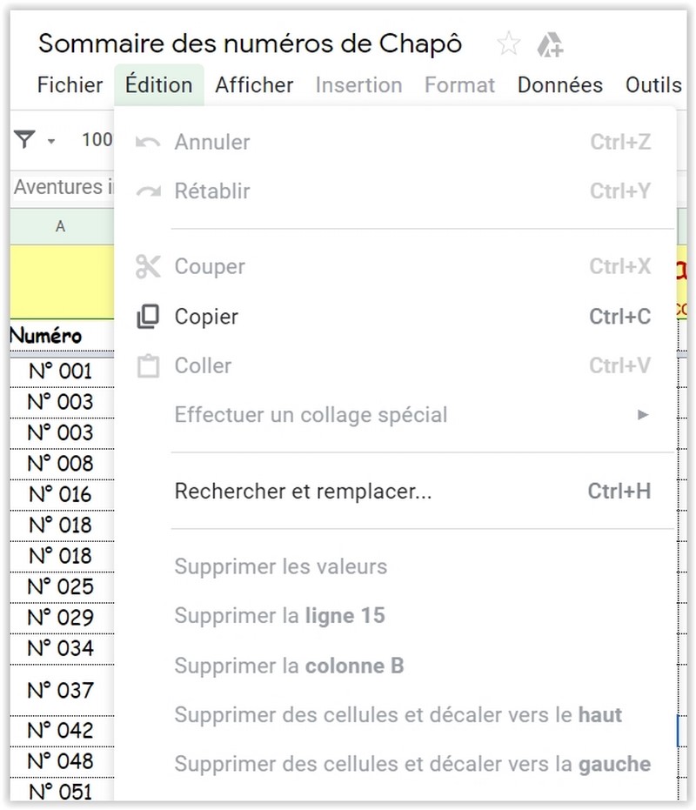Click the document title text
This screenshot has height=810, width=696.
click(250, 44)
